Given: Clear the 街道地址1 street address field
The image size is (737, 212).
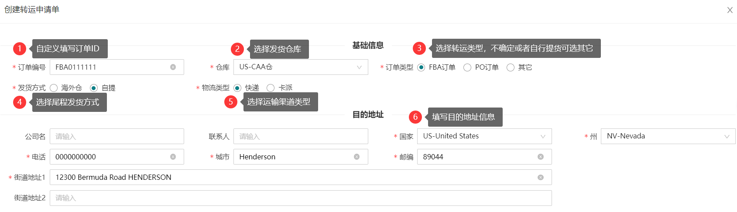Looking at the screenshot, I should coord(540,177).
